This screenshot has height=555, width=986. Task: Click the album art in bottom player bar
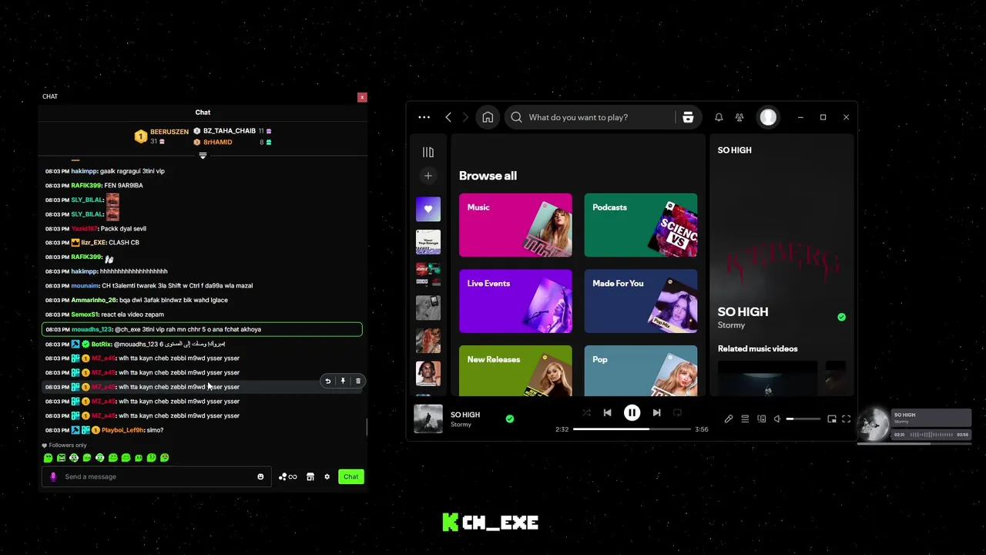click(428, 419)
